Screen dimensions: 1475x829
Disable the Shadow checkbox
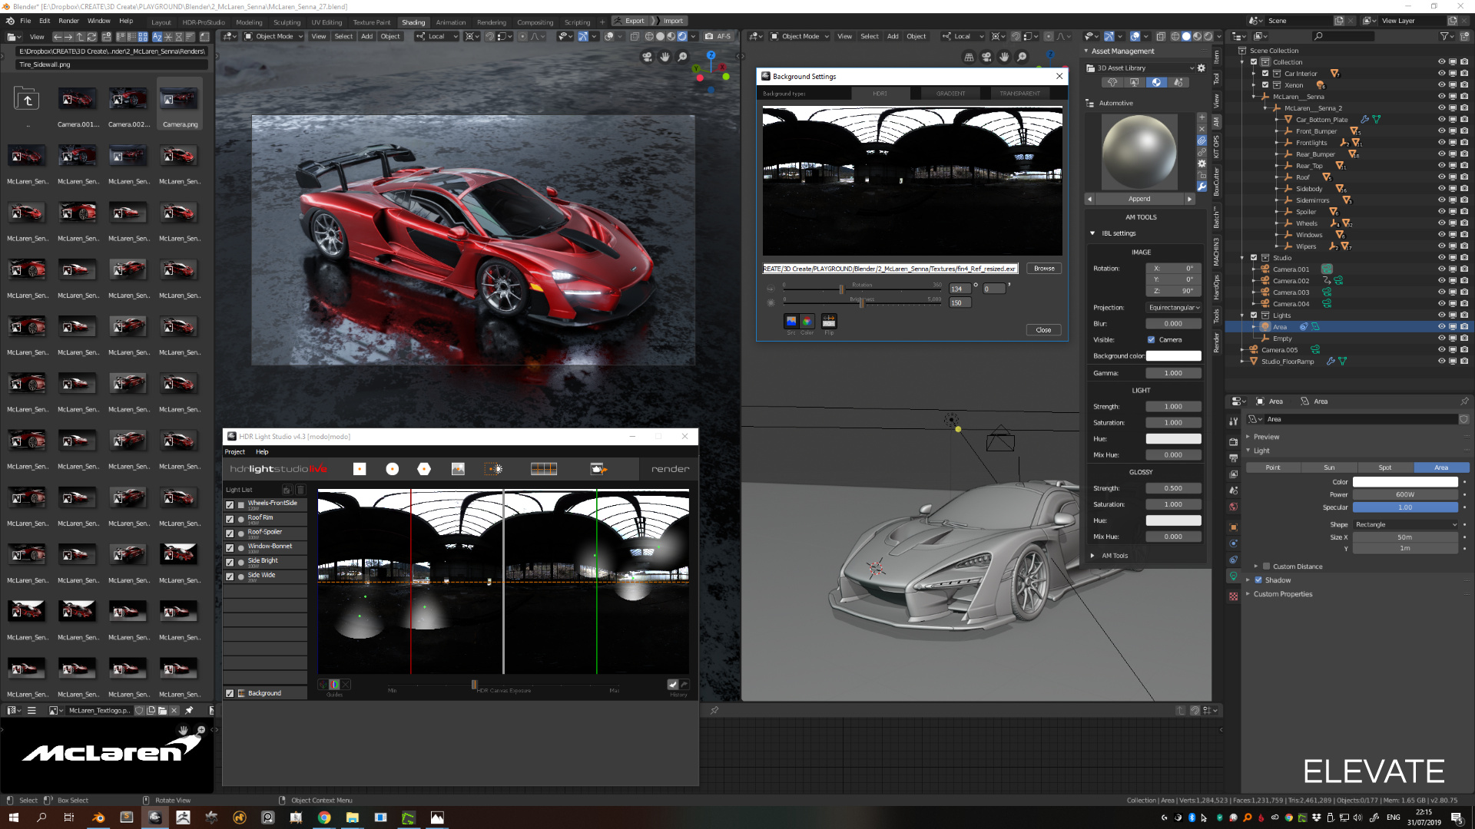1258,580
